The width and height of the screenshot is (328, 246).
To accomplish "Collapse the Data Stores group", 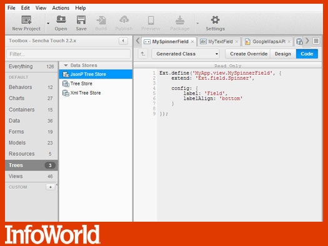I will point(66,65).
